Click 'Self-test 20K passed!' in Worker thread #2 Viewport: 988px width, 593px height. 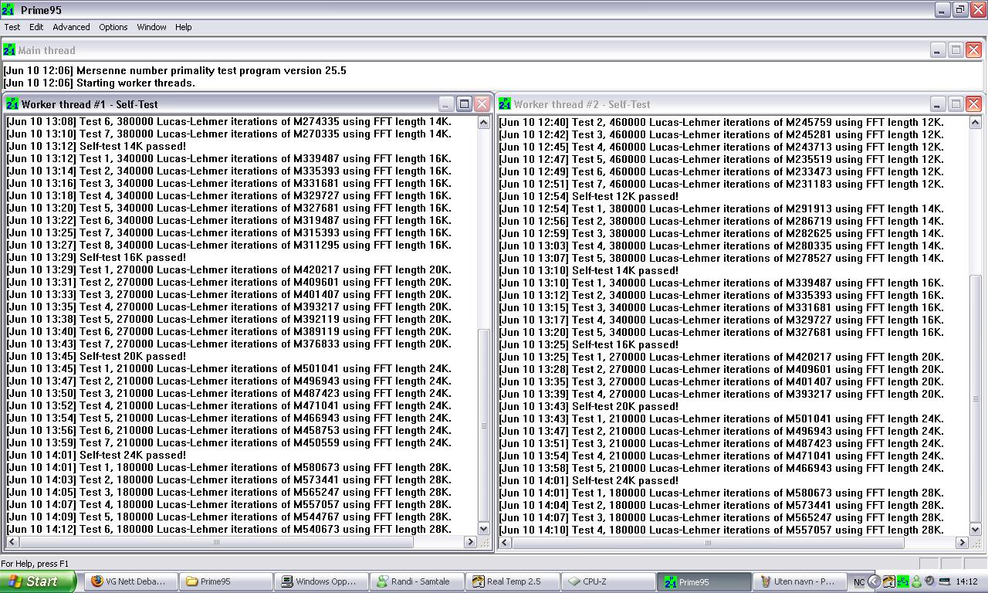[x=589, y=406]
